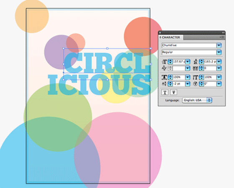
Task: Open the tracking value dropdown
Action: pos(219,68)
